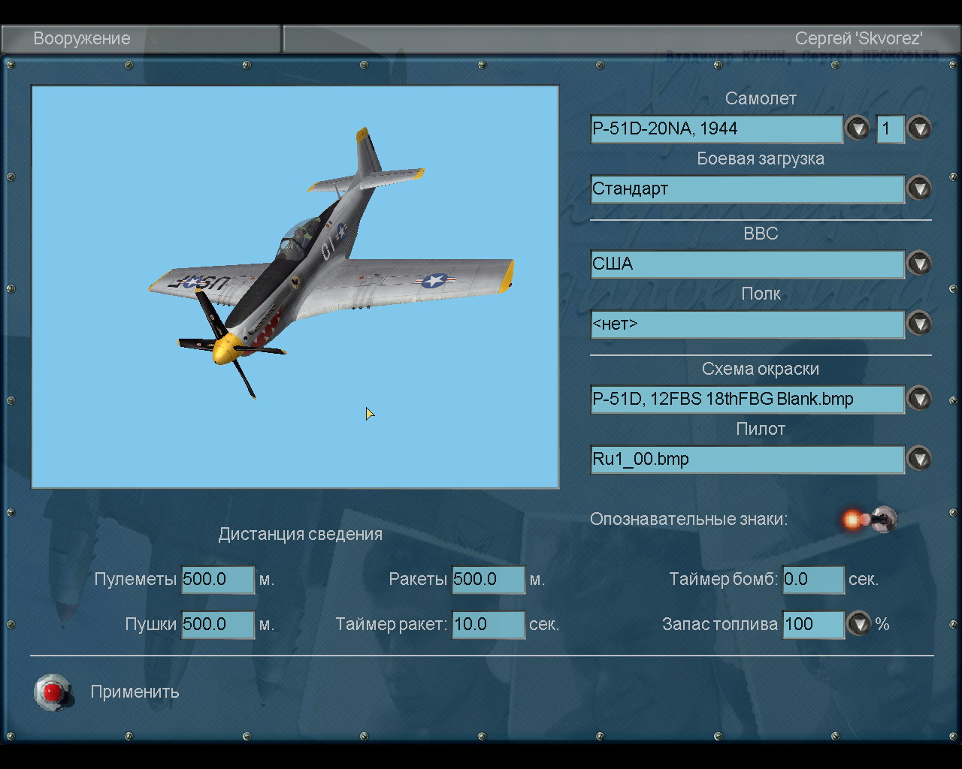The height and width of the screenshot is (769, 962).
Task: Click the Стандарт loadout field
Action: [x=747, y=188]
